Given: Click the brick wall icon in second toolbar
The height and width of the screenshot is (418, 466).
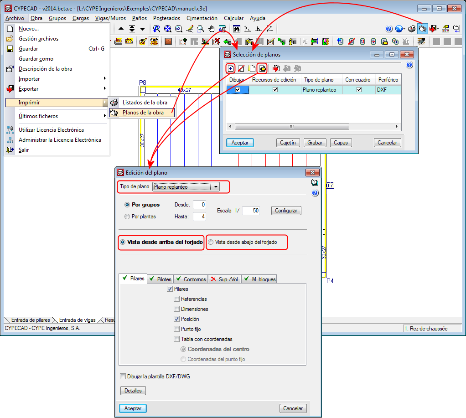Looking at the screenshot, I should point(168,41).
